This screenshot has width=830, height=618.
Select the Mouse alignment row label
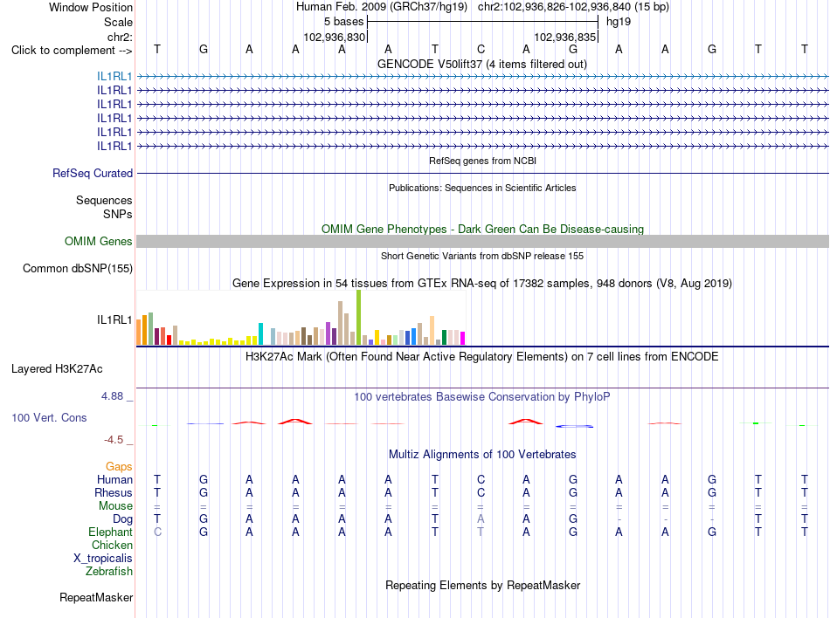pyautogui.click(x=116, y=506)
